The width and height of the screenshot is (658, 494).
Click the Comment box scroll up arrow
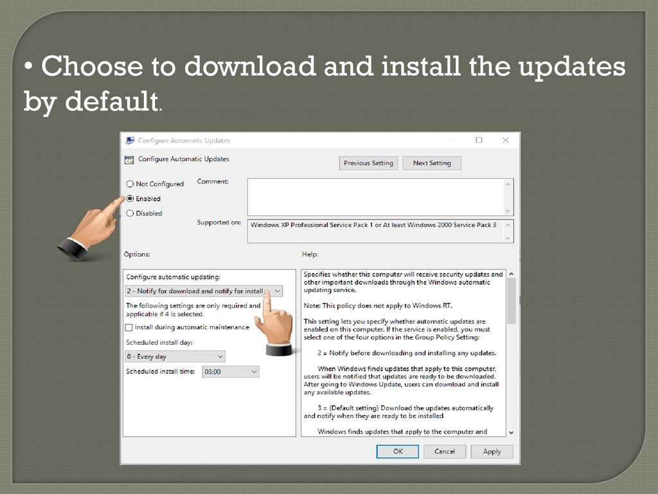pyautogui.click(x=508, y=184)
